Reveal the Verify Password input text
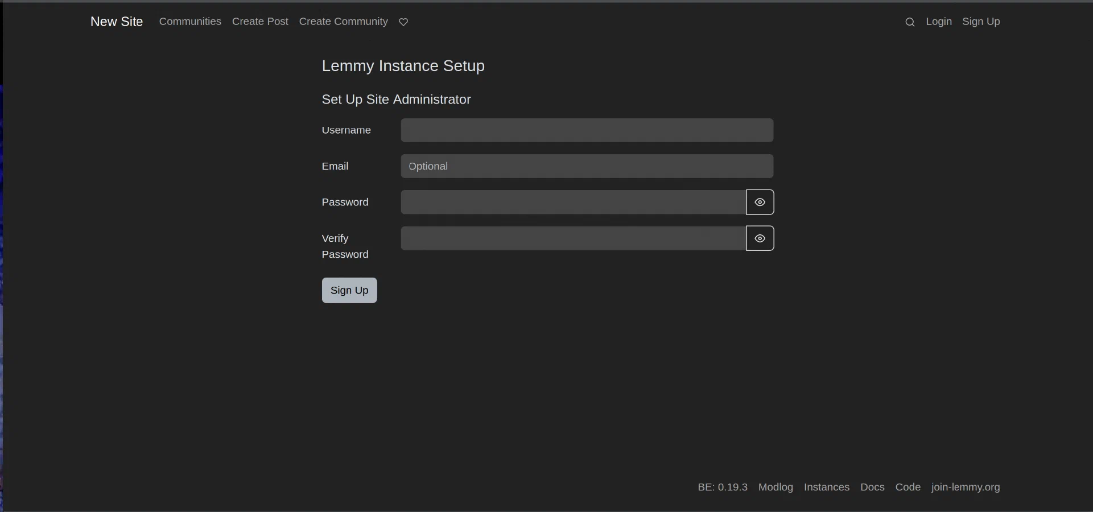The width and height of the screenshot is (1093, 512). (x=760, y=238)
